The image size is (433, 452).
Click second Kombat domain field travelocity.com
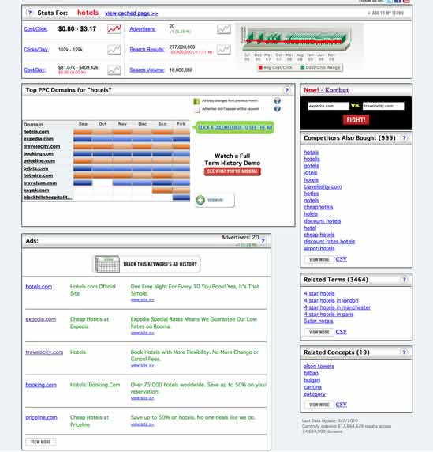(383, 106)
